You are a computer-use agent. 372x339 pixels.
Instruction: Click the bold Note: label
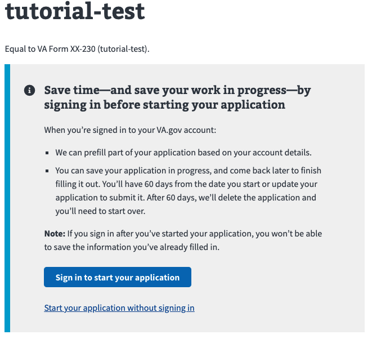[55, 233]
